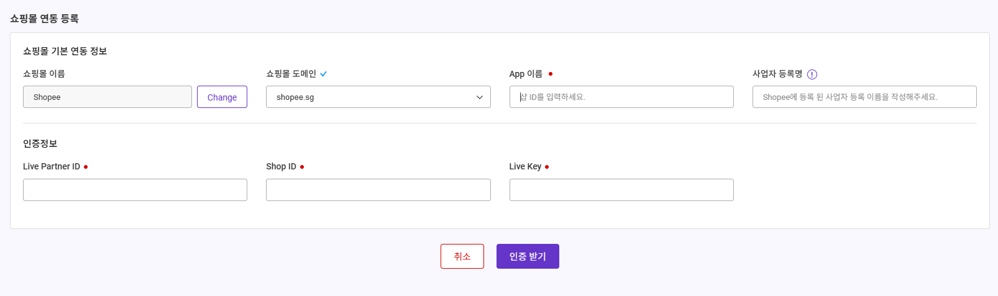
Task: Click the info icon beside 사업자 등록명
Action: click(x=812, y=74)
